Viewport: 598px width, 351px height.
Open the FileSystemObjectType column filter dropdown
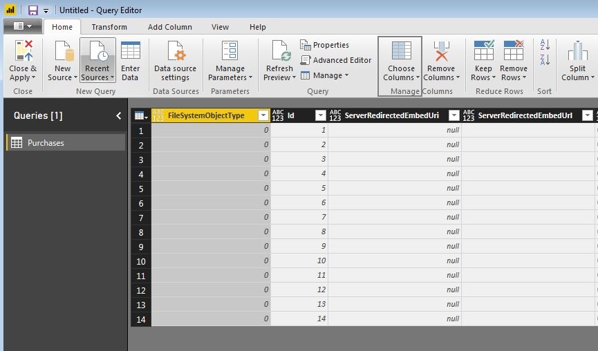tap(263, 116)
